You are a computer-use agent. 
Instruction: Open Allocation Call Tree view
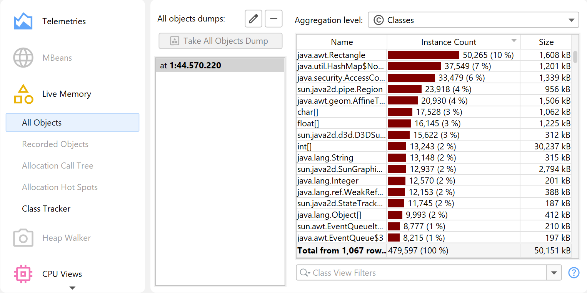click(58, 166)
